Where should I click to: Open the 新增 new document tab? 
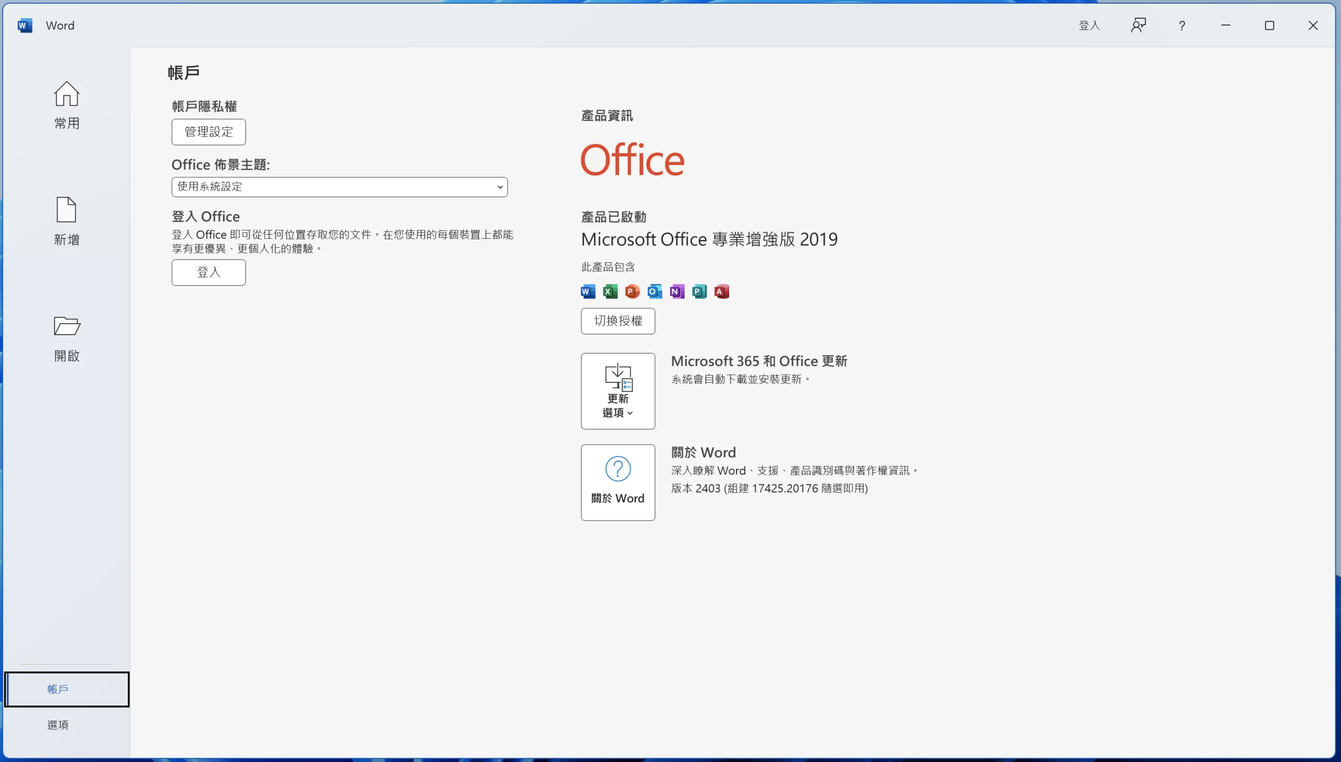tap(67, 222)
